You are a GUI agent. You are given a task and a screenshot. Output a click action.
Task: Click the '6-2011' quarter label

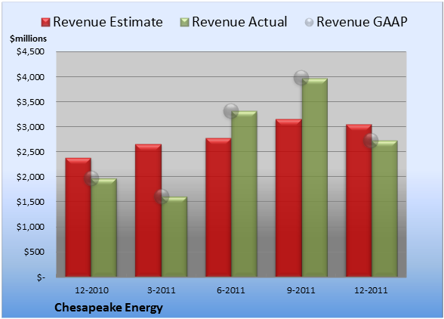231,290
